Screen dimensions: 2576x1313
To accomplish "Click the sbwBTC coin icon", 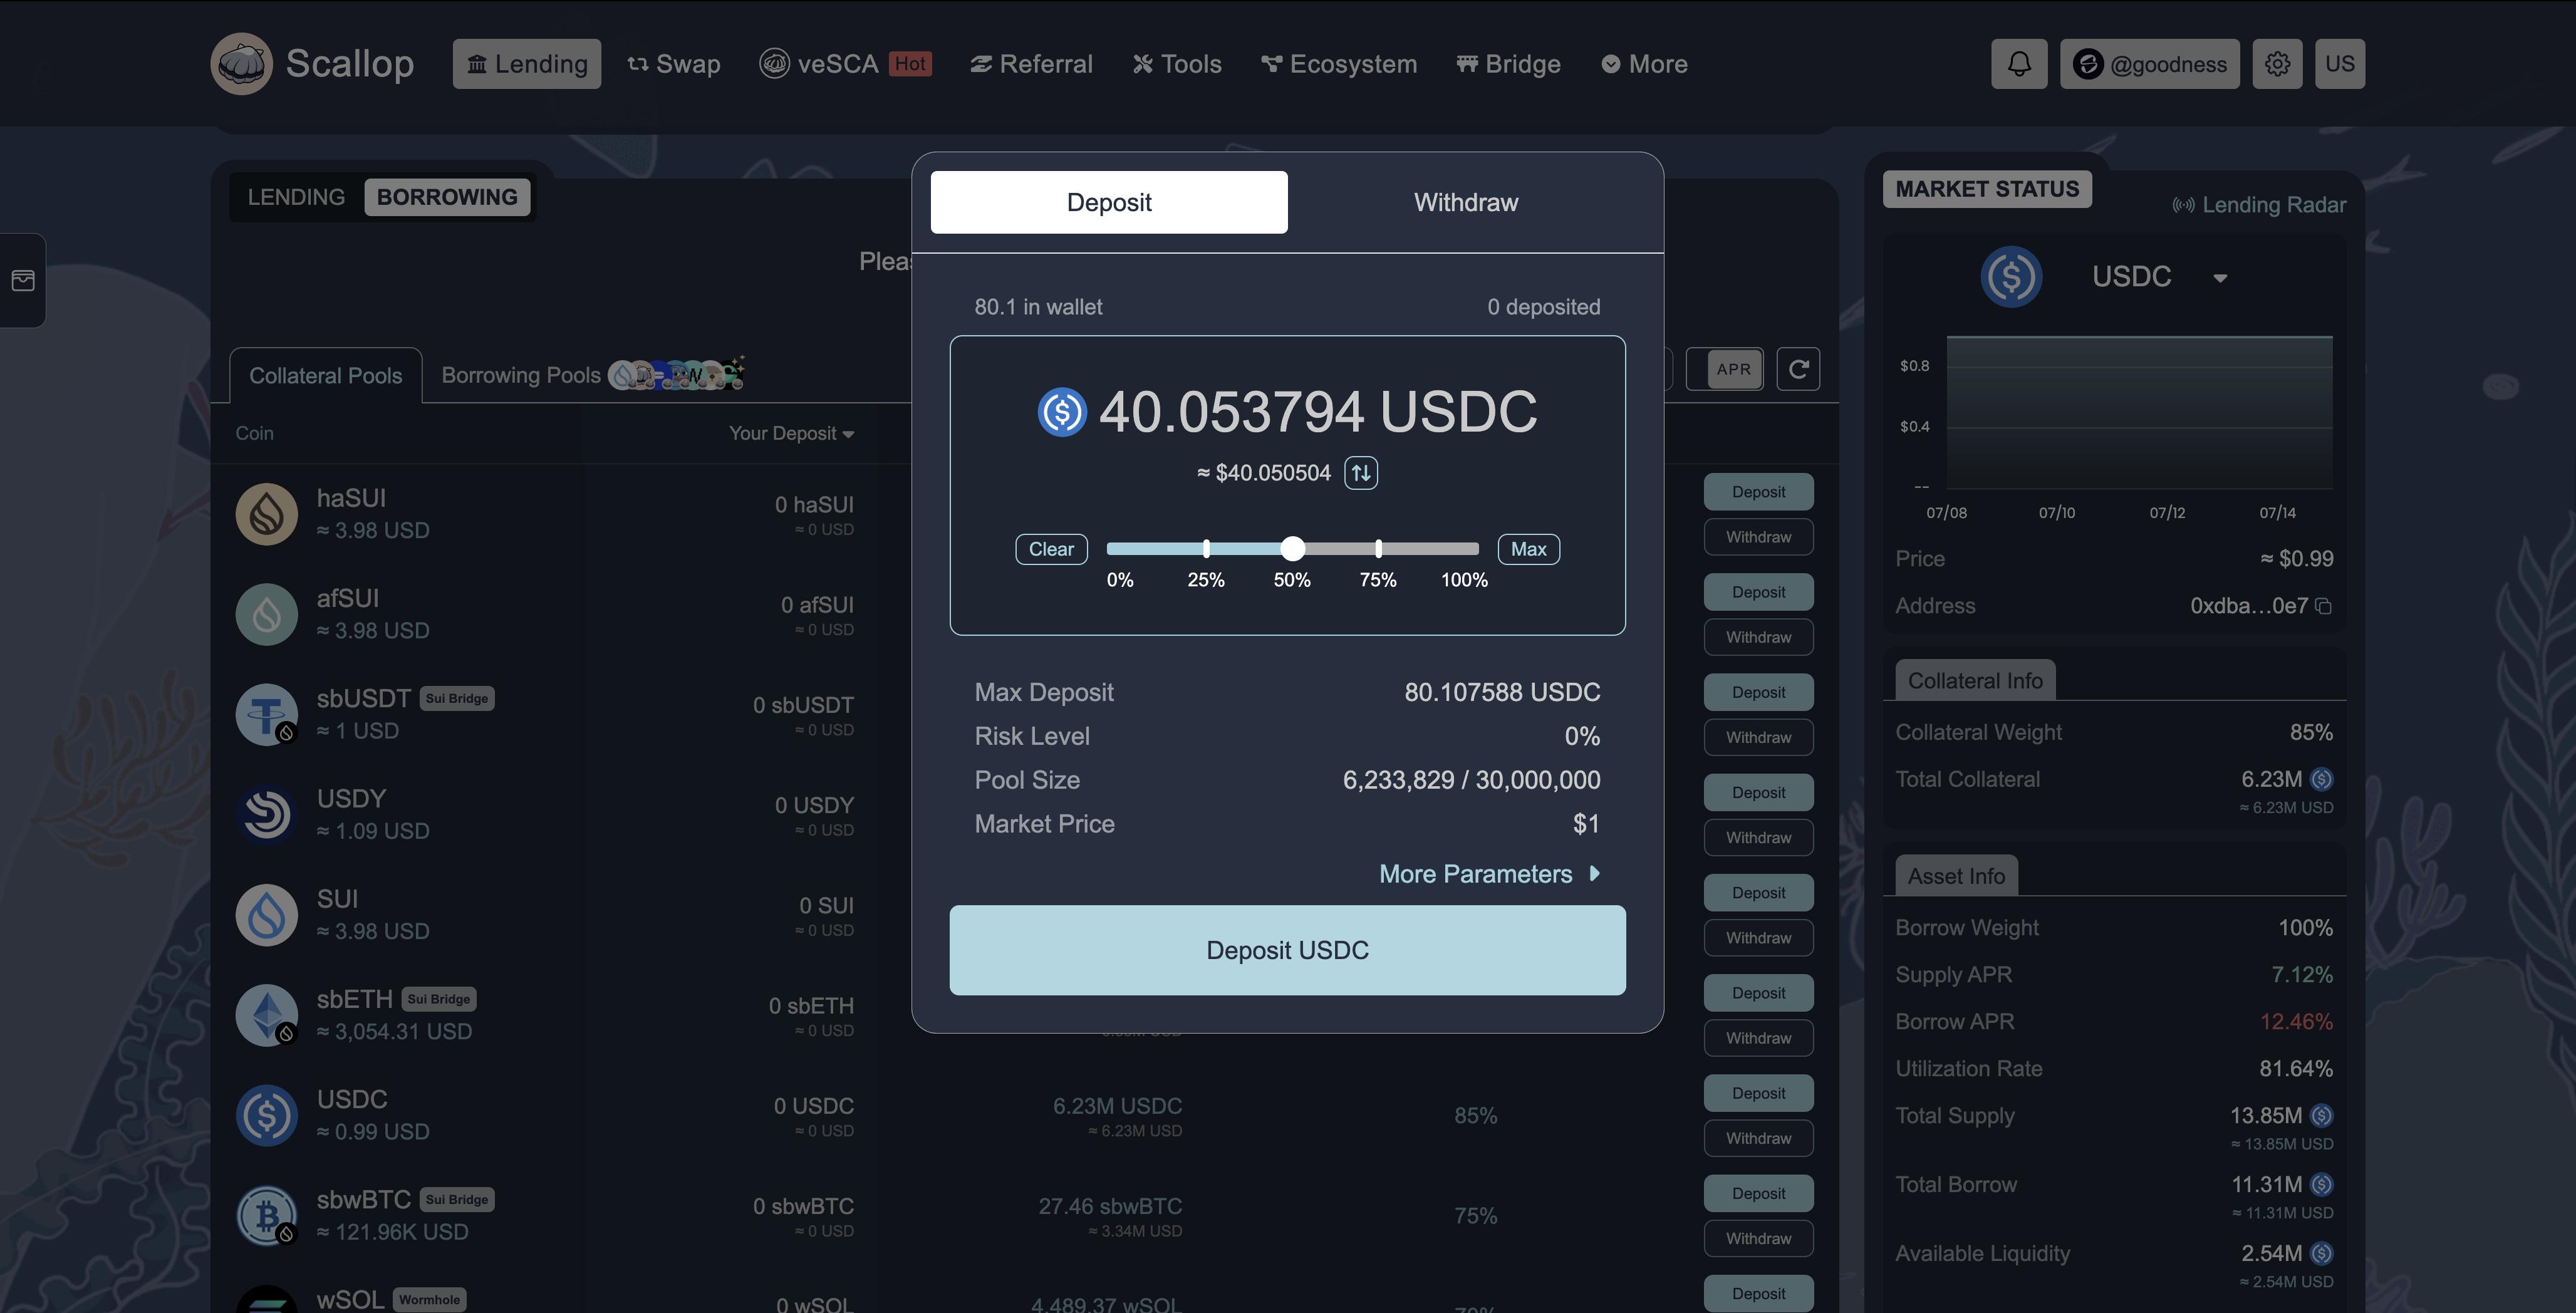I will 267,1215.
